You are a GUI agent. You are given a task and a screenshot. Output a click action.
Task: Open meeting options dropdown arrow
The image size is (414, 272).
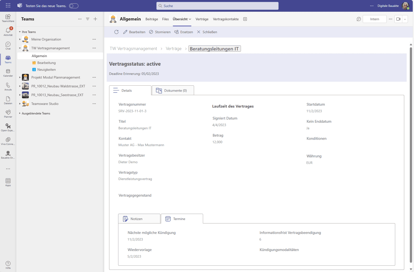click(405, 19)
